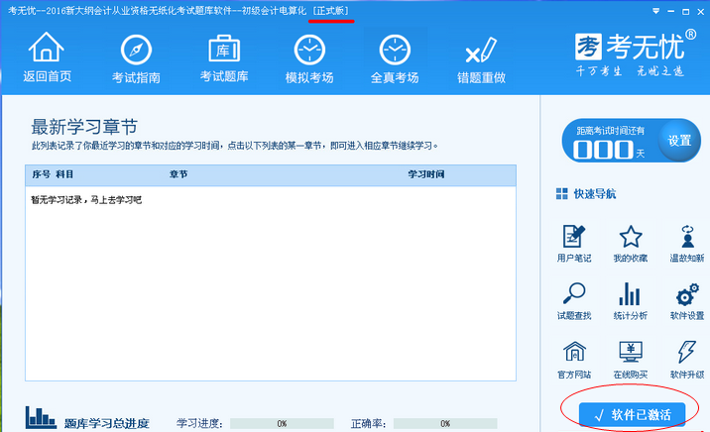Open title bar dropdown arrow menu
710x432 pixels.
coord(656,10)
